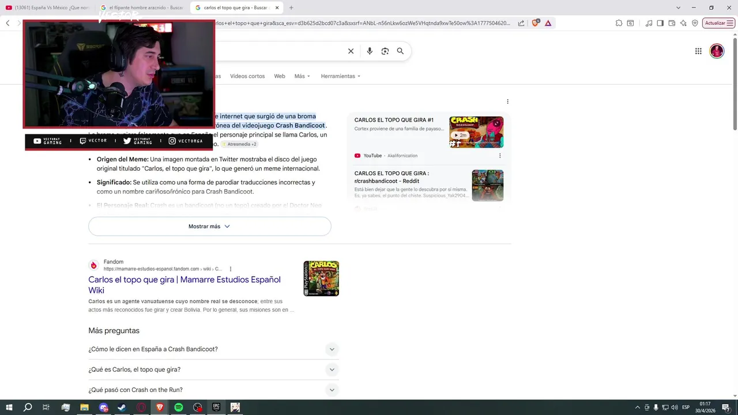Click the Actualizar menu button
The width and height of the screenshot is (738, 415).
point(718,23)
